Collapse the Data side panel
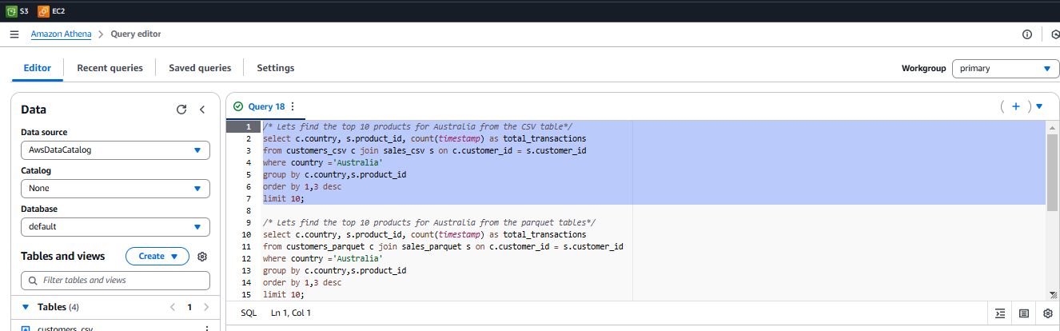This screenshot has width=1060, height=331. click(202, 110)
